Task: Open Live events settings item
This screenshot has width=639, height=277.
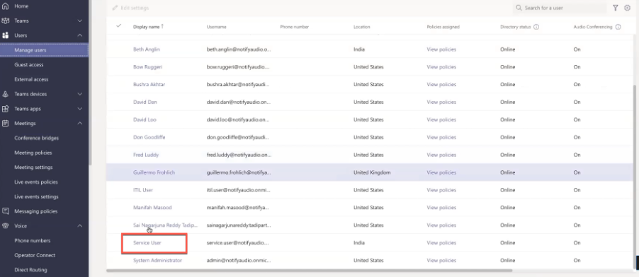Action: (x=36, y=196)
